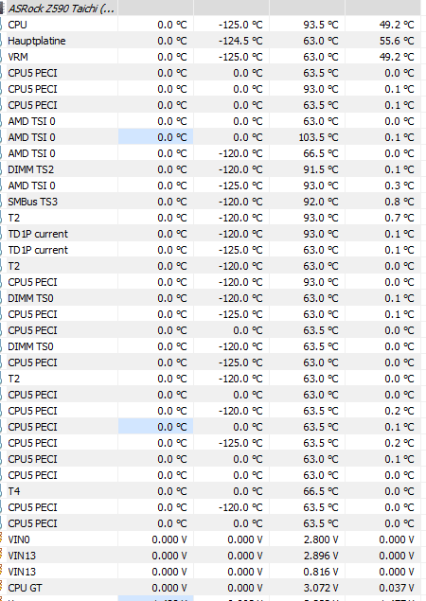Image resolution: width=426 pixels, height=601 pixels.
Task: Select the ASRock Z590 Taichi sensor group header
Action: point(213,8)
